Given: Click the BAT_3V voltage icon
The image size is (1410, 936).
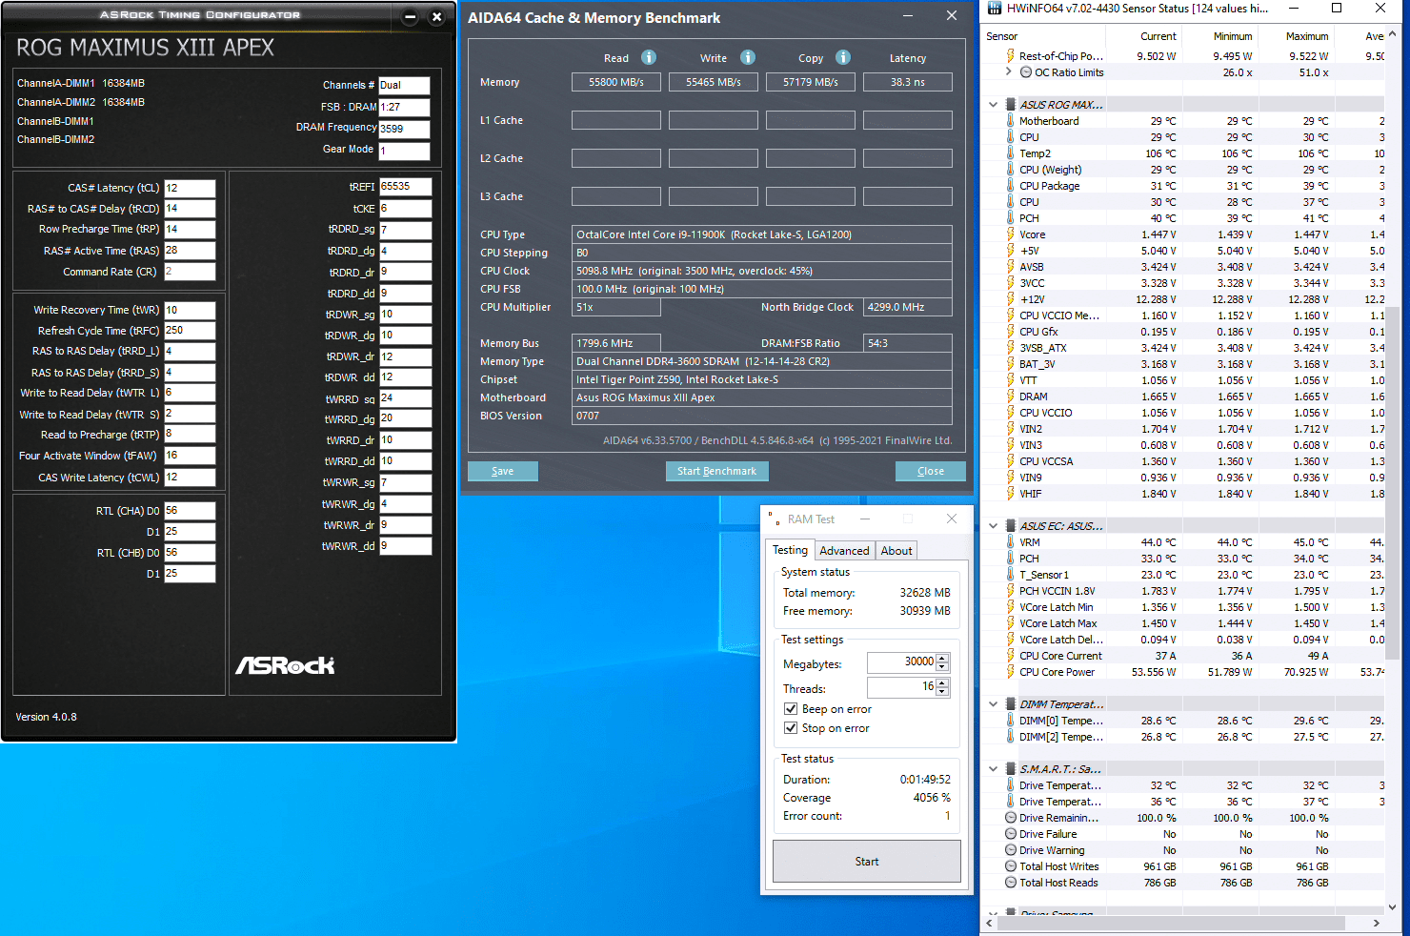Looking at the screenshot, I should (1010, 364).
